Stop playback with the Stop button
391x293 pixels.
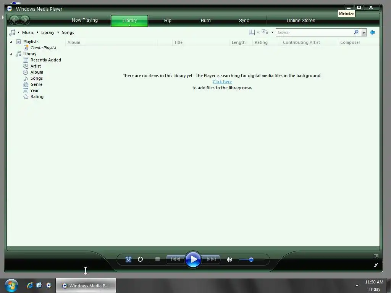click(157, 259)
